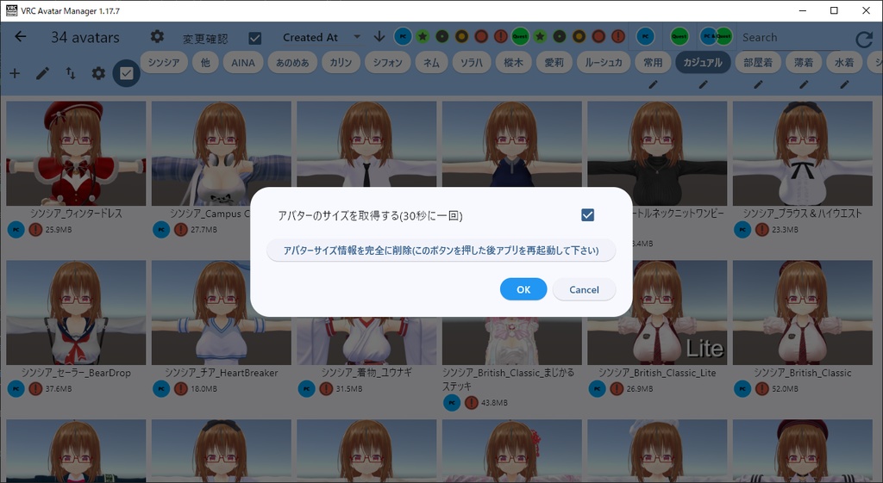Toggle PC red exclamation performance filter

(500, 37)
